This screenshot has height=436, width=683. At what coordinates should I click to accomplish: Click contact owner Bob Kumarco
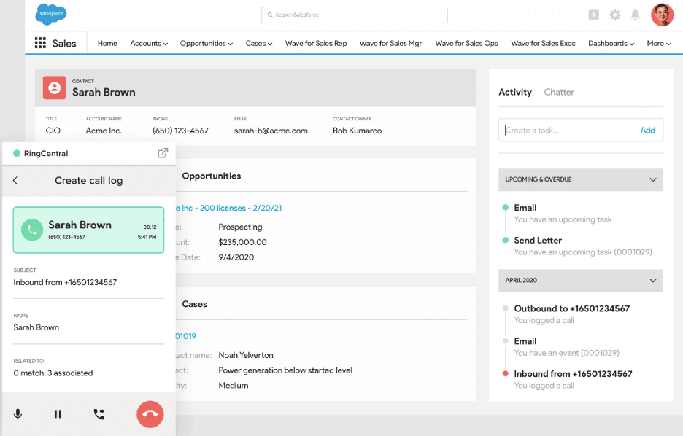[x=357, y=131]
